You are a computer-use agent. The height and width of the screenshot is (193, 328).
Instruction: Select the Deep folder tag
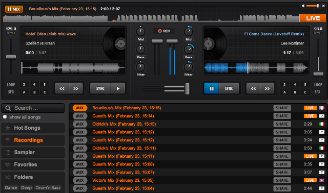click(26, 187)
